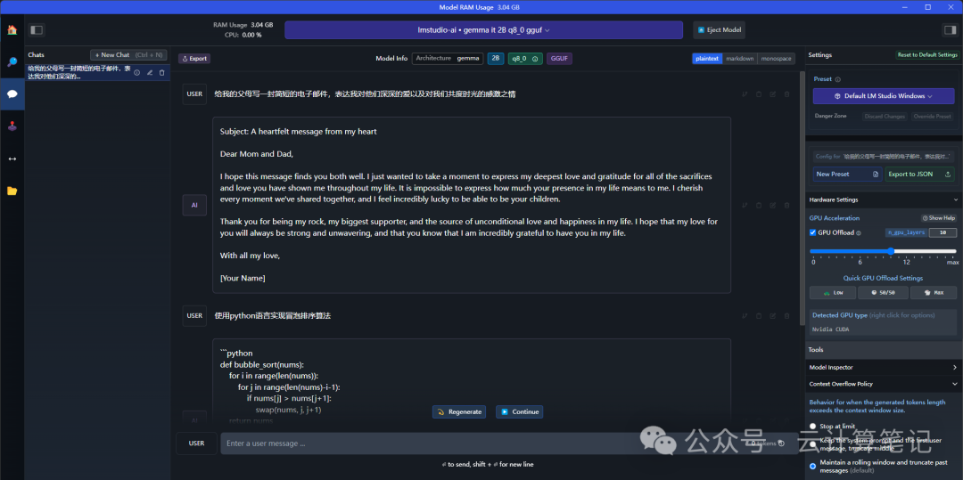Toggle the right settings panel icon
This screenshot has height=480, width=963.
pyautogui.click(x=950, y=29)
